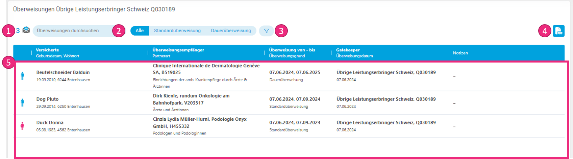Click Duck Donna's date range 07.06.2024, 07.09.2024
Screen dimensions: 573x159
coord(295,123)
